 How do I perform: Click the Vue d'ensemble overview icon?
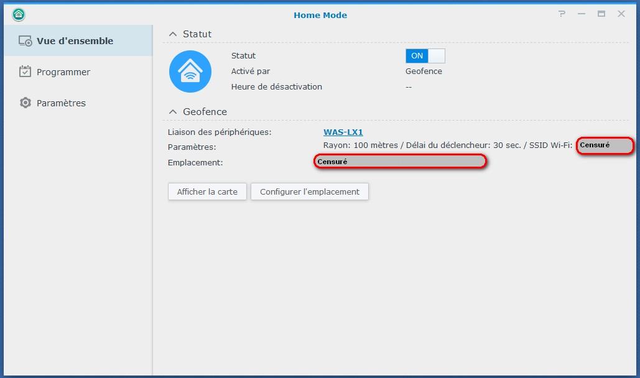point(26,41)
